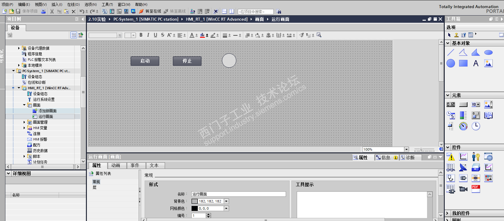Open the 项目(P) menu
504x221 pixels.
pos(7,4)
